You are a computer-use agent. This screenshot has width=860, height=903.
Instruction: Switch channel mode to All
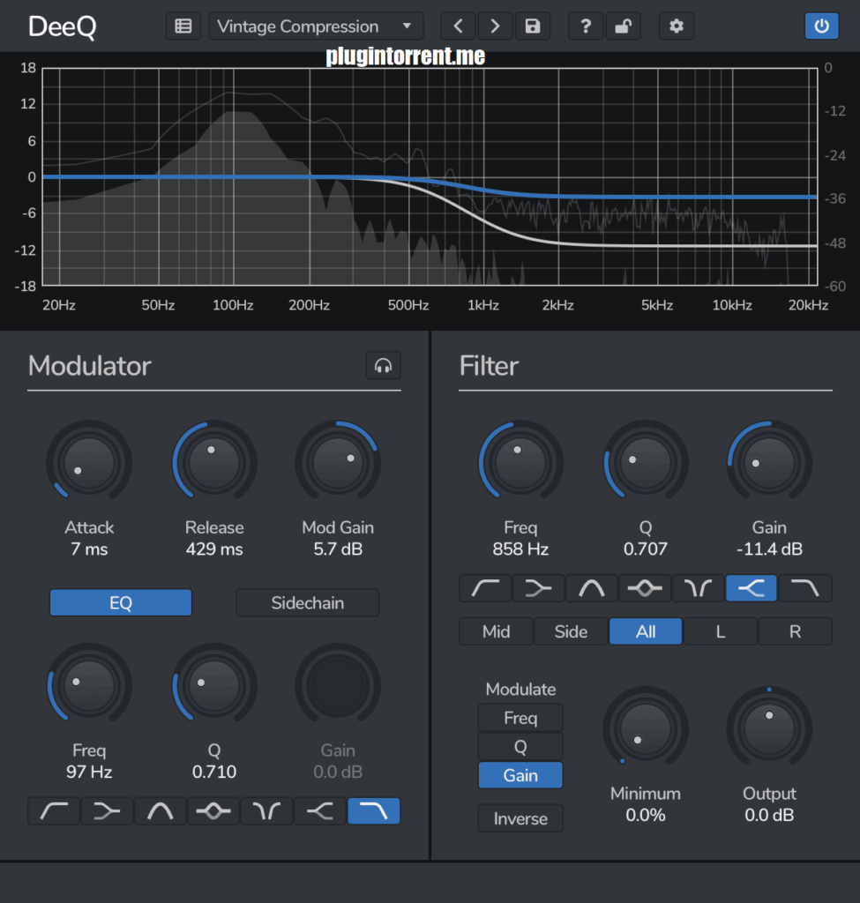[x=646, y=631]
